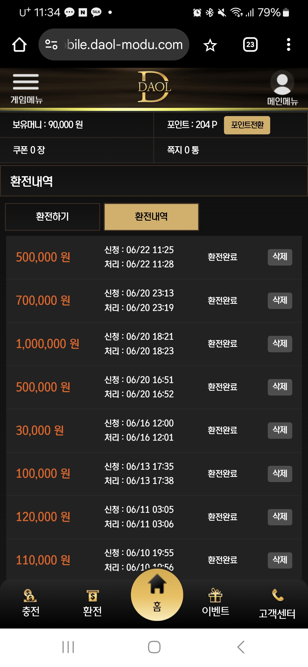This screenshot has height=667, width=308.
Task: Delete the 06/22 500,000 원 record
Action: pyautogui.click(x=280, y=257)
